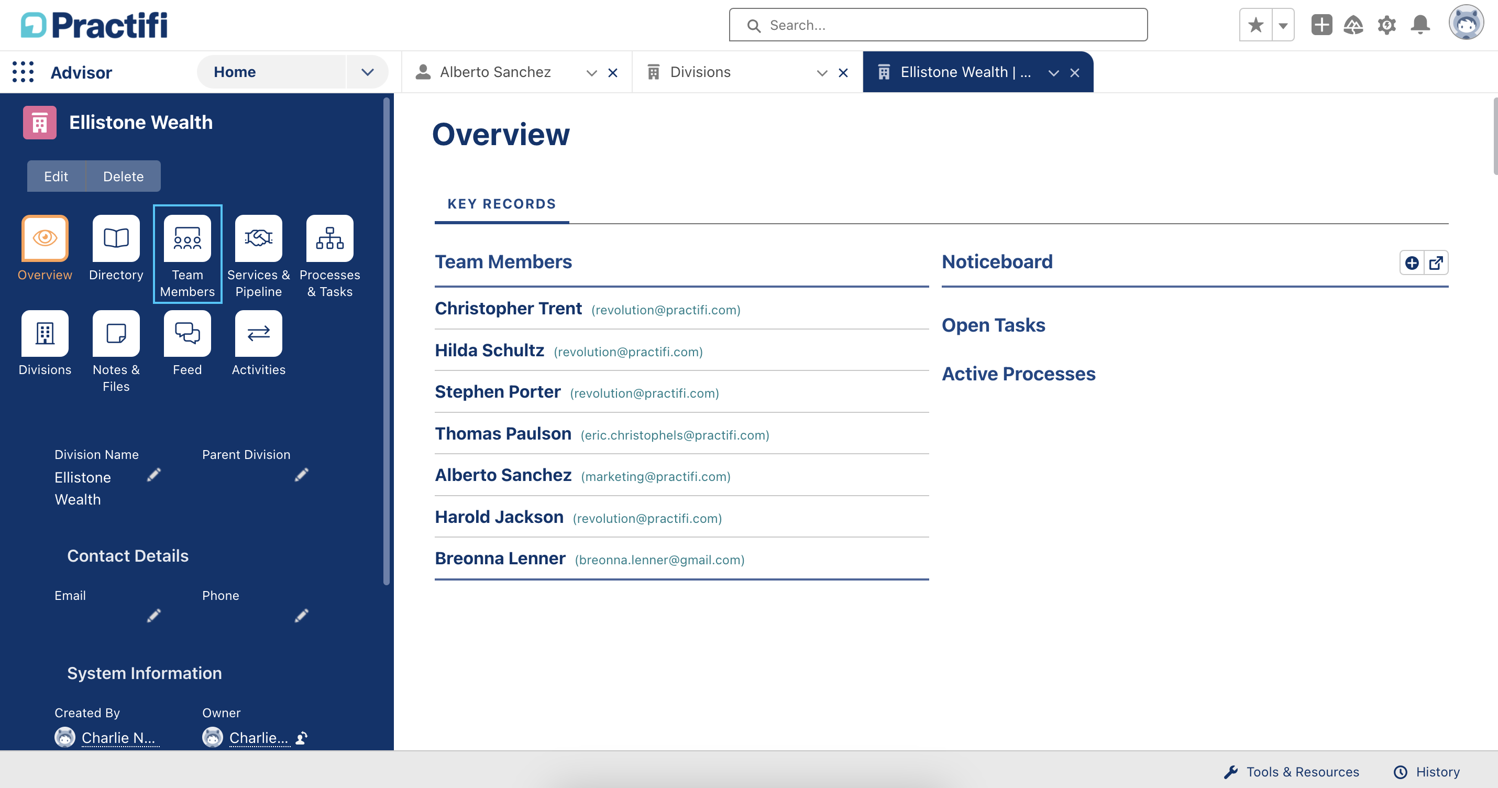Edit Parent Division pencil icon
1498x788 pixels.
coord(301,475)
